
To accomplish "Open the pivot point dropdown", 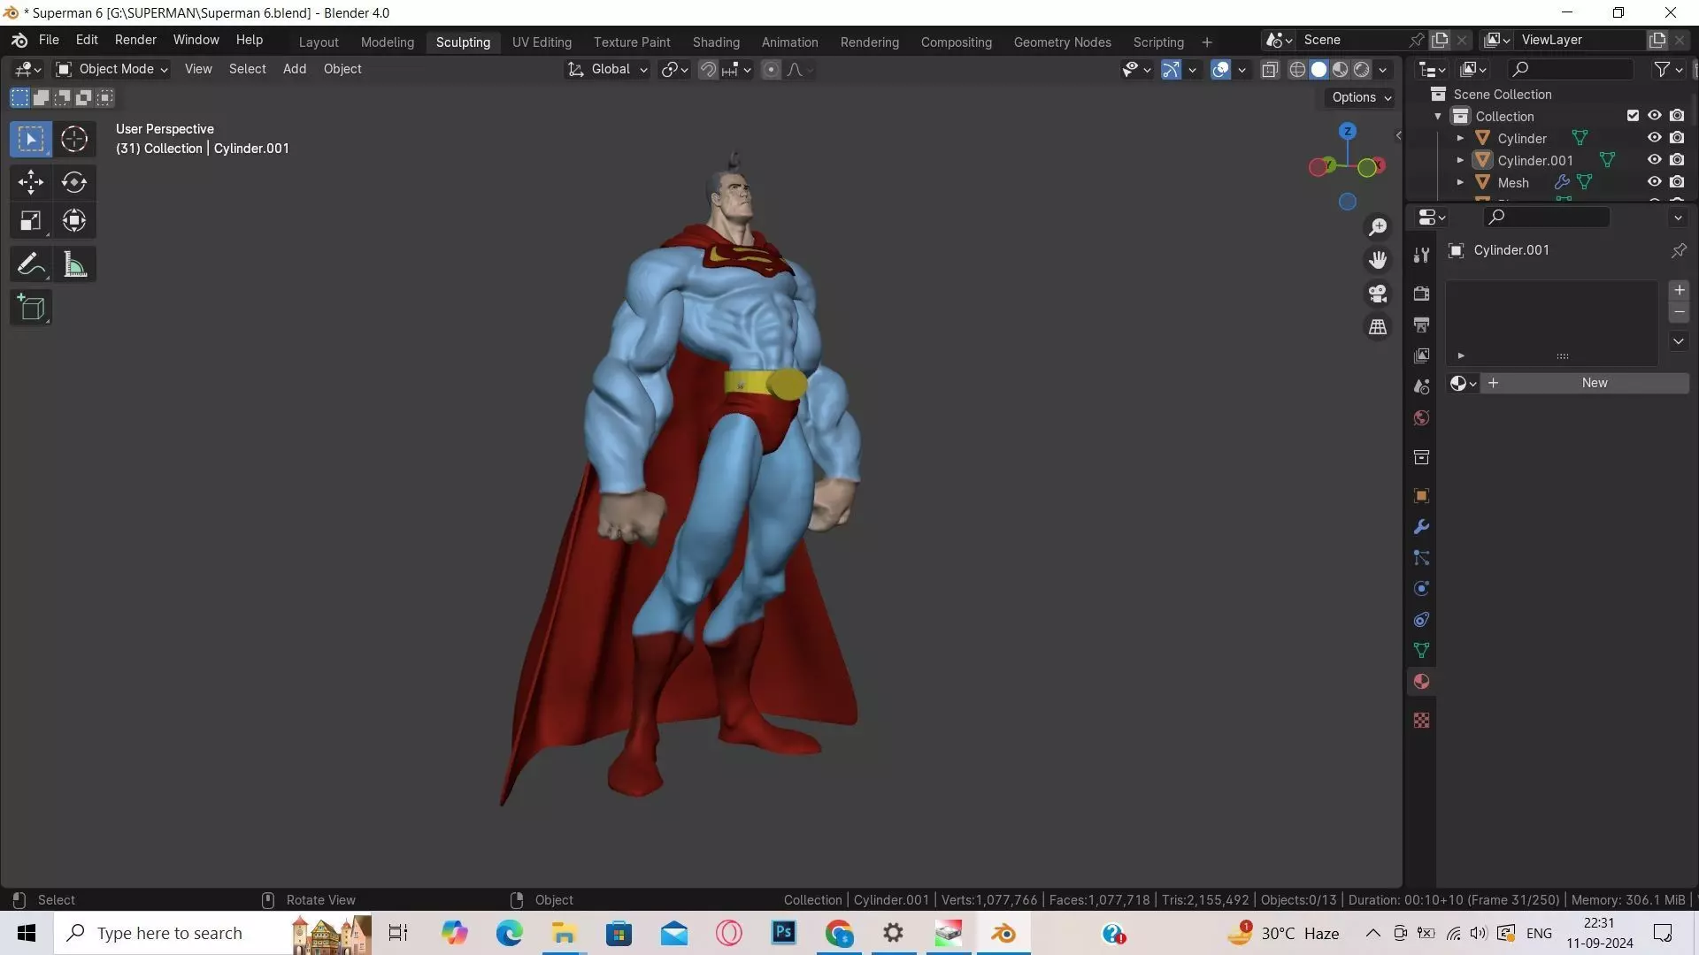I will [x=674, y=70].
